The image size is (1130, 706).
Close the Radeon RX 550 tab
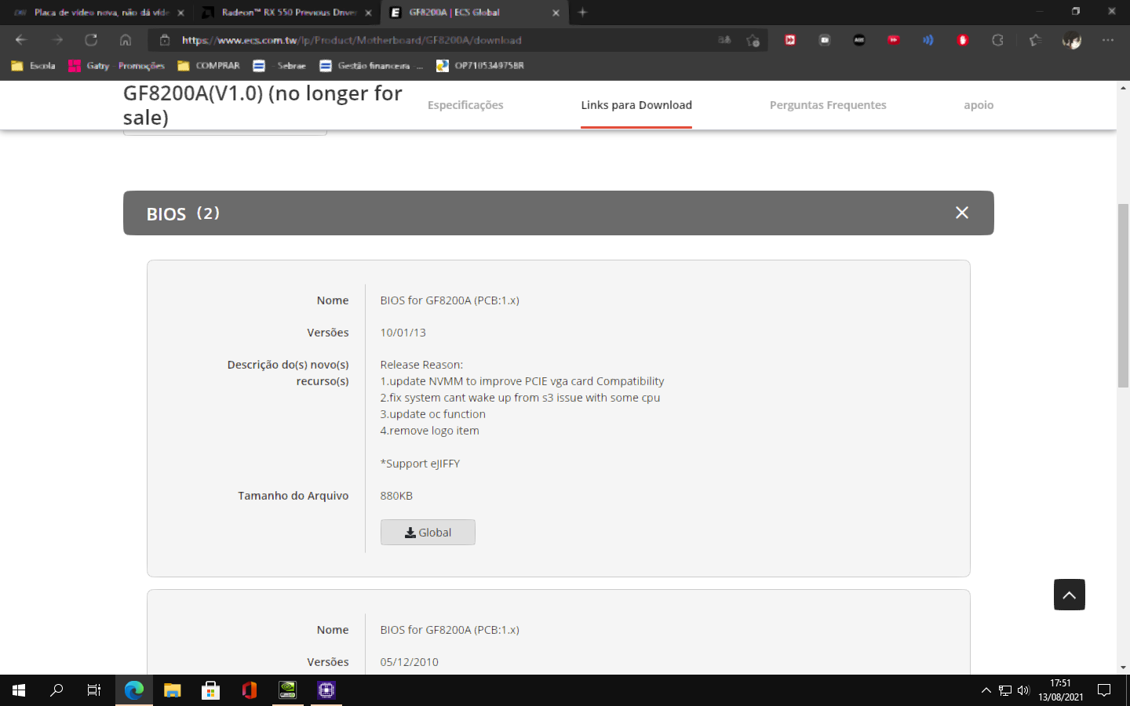(368, 13)
